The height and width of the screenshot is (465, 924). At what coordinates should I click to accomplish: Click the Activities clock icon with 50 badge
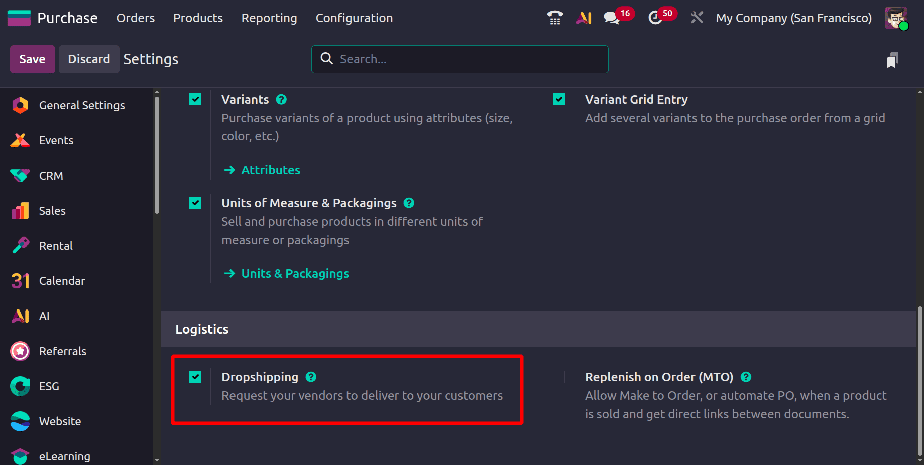pos(656,17)
